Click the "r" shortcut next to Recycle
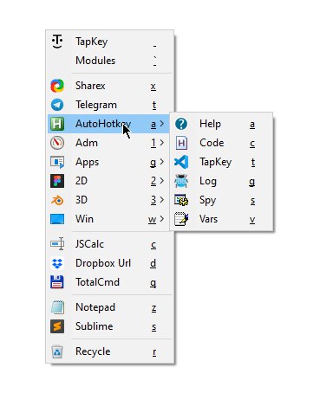333x419 pixels. click(x=154, y=352)
